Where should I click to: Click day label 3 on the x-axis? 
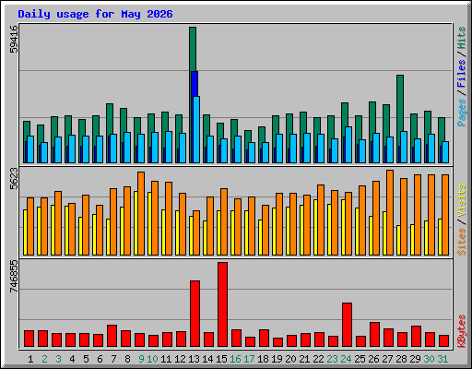(58, 359)
